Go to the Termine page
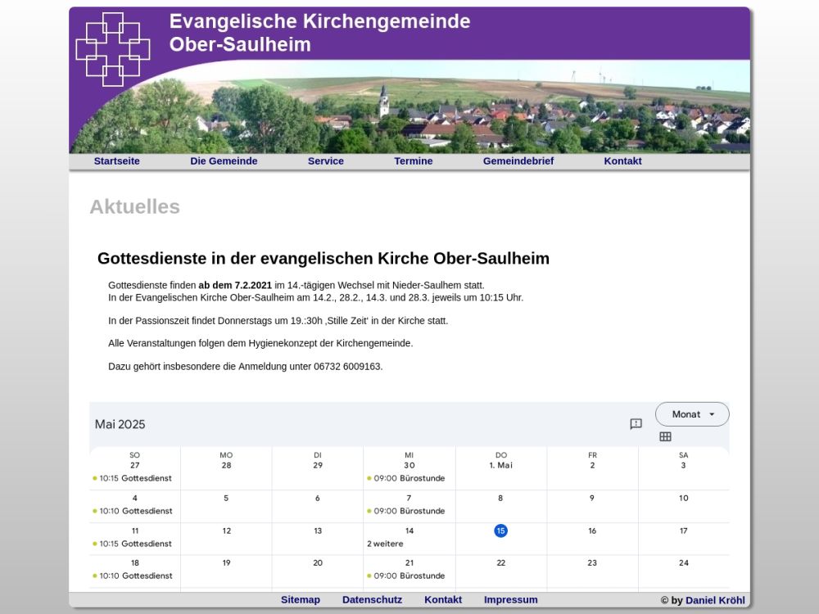The image size is (819, 614). tap(413, 161)
